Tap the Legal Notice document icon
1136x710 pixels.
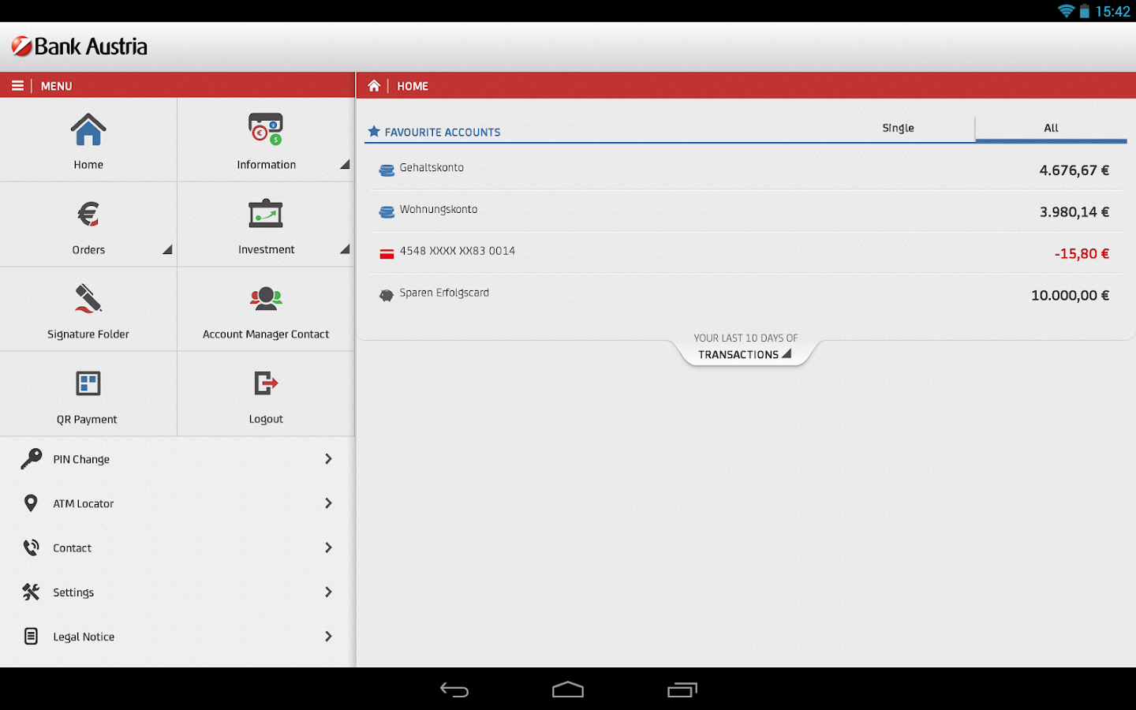pos(31,636)
